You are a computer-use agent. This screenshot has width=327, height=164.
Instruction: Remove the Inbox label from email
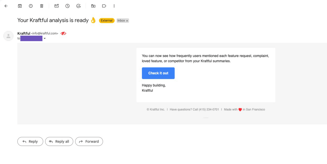click(127, 21)
